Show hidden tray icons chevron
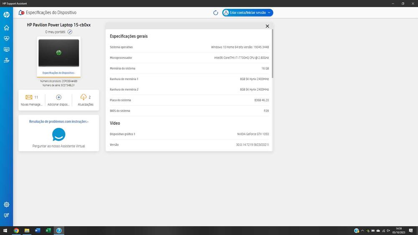This screenshot has height=235, width=418. [362, 231]
